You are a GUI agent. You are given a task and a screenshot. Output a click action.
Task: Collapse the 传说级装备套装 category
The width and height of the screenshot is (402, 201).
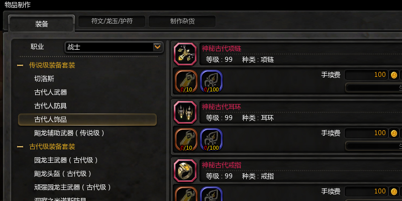(20, 65)
